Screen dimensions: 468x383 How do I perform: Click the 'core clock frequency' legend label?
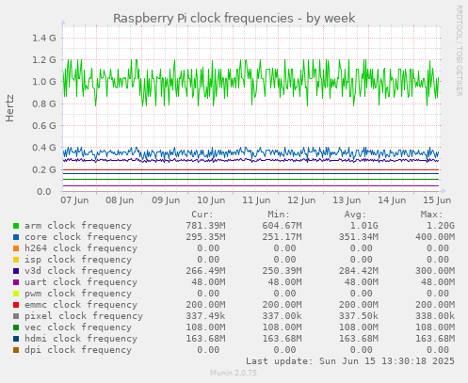point(81,237)
